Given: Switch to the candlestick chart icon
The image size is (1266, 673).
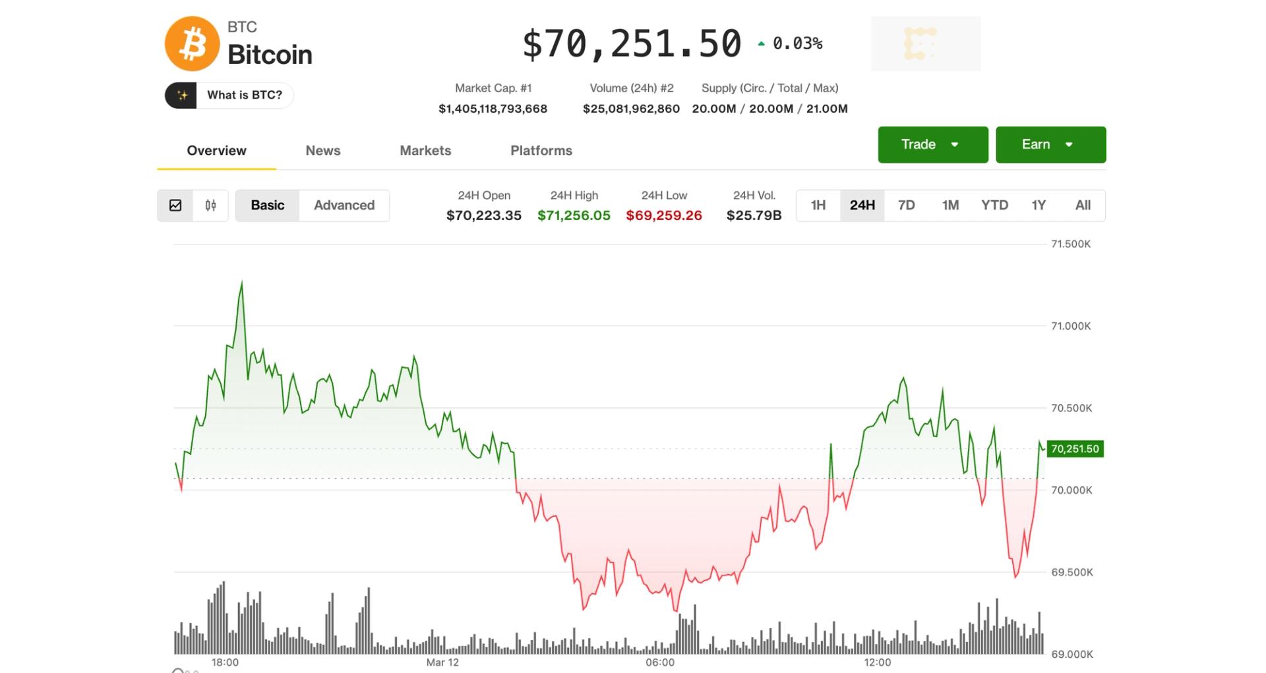Looking at the screenshot, I should pyautogui.click(x=210, y=206).
